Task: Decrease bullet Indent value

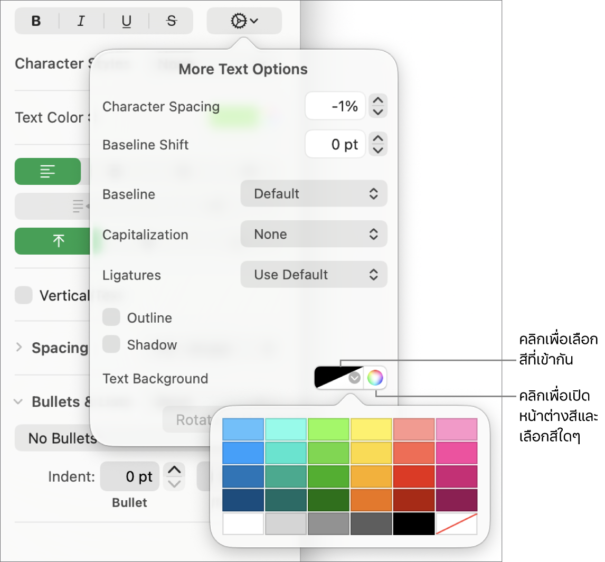Action: 174,484
